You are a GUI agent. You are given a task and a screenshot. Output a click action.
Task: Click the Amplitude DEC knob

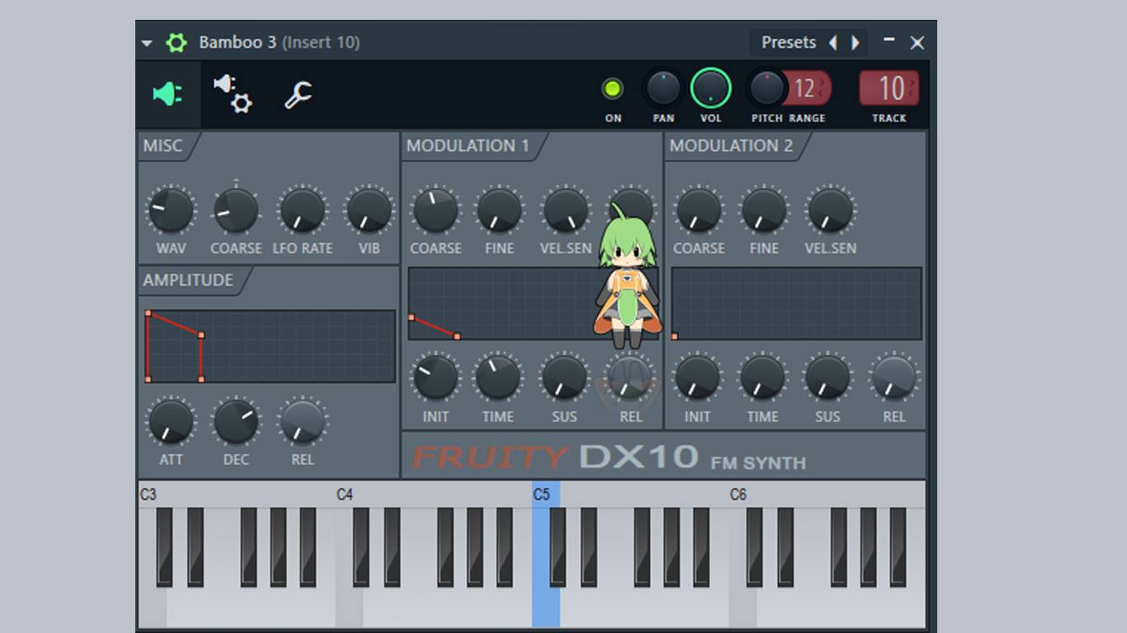236,422
